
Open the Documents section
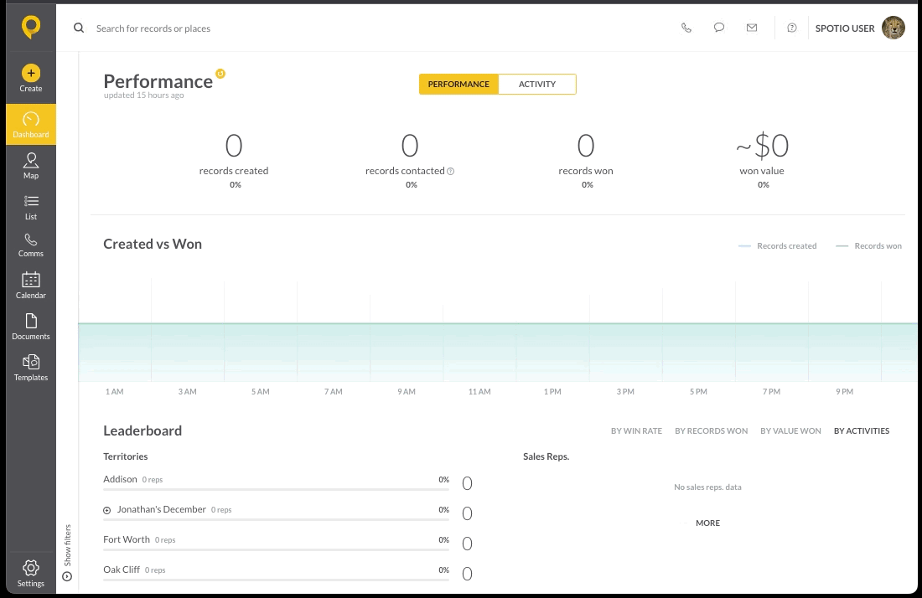click(30, 327)
